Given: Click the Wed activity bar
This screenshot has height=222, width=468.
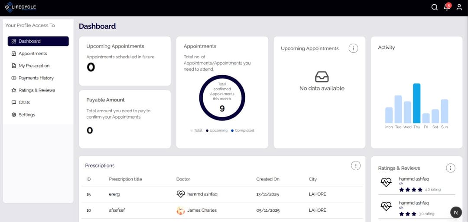Looking at the screenshot, I should (x=407, y=112).
